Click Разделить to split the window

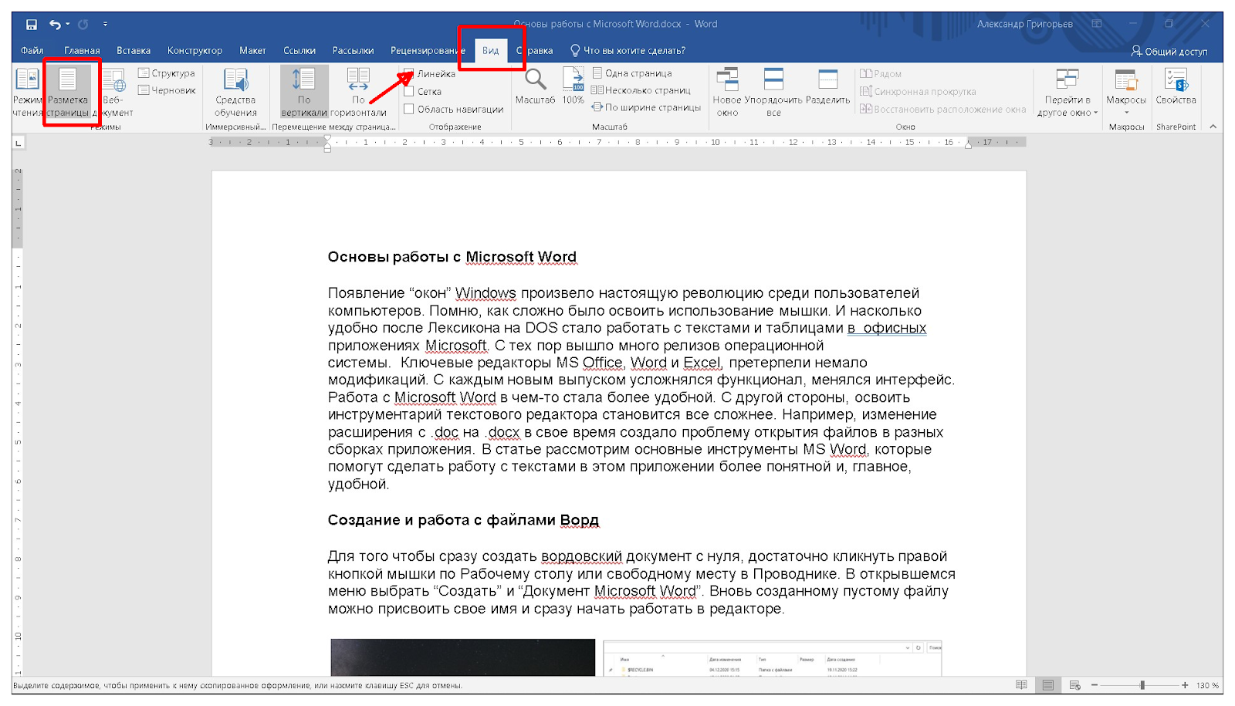pyautogui.click(x=827, y=86)
